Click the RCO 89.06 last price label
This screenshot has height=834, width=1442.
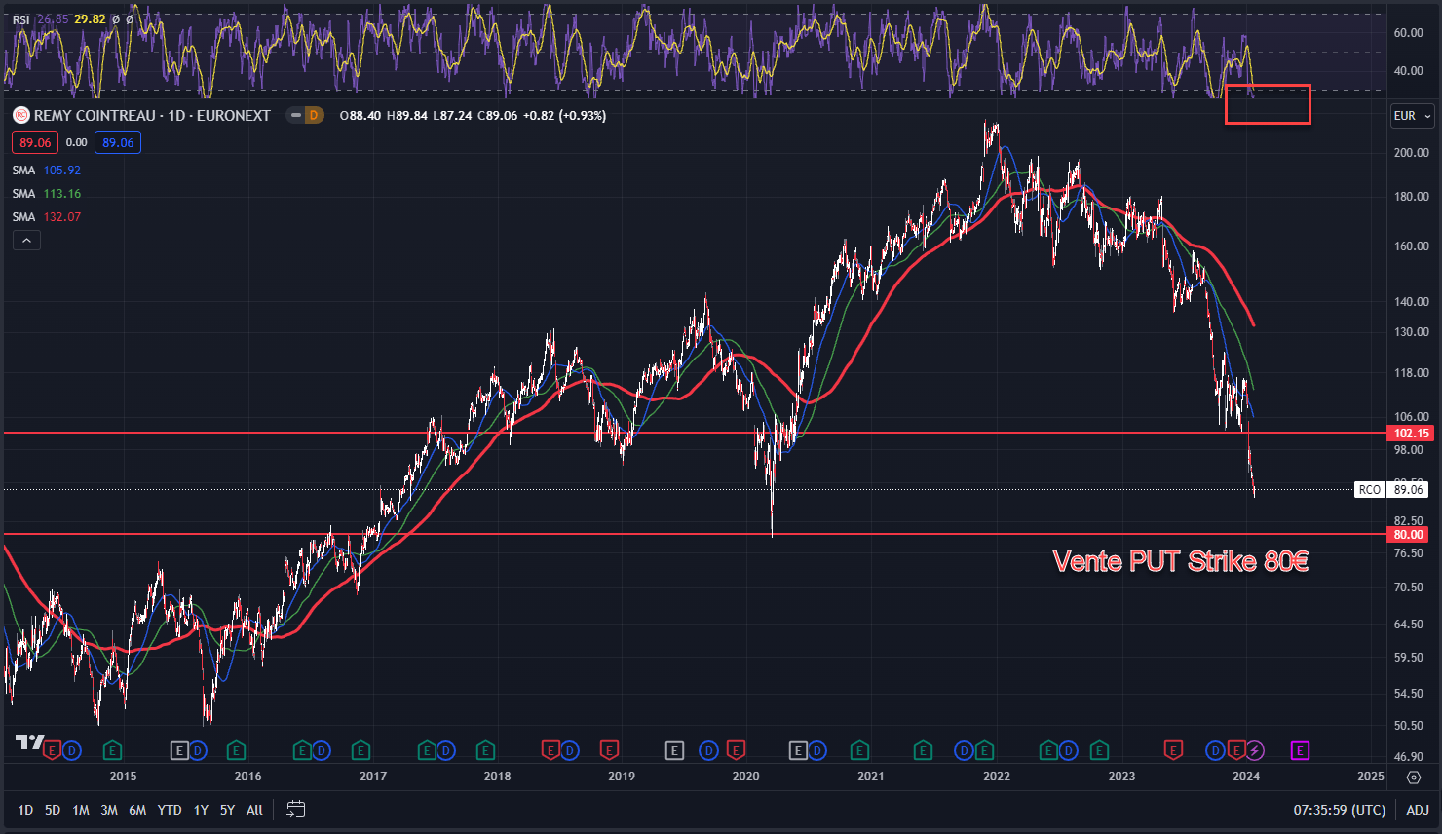[x=1391, y=489]
